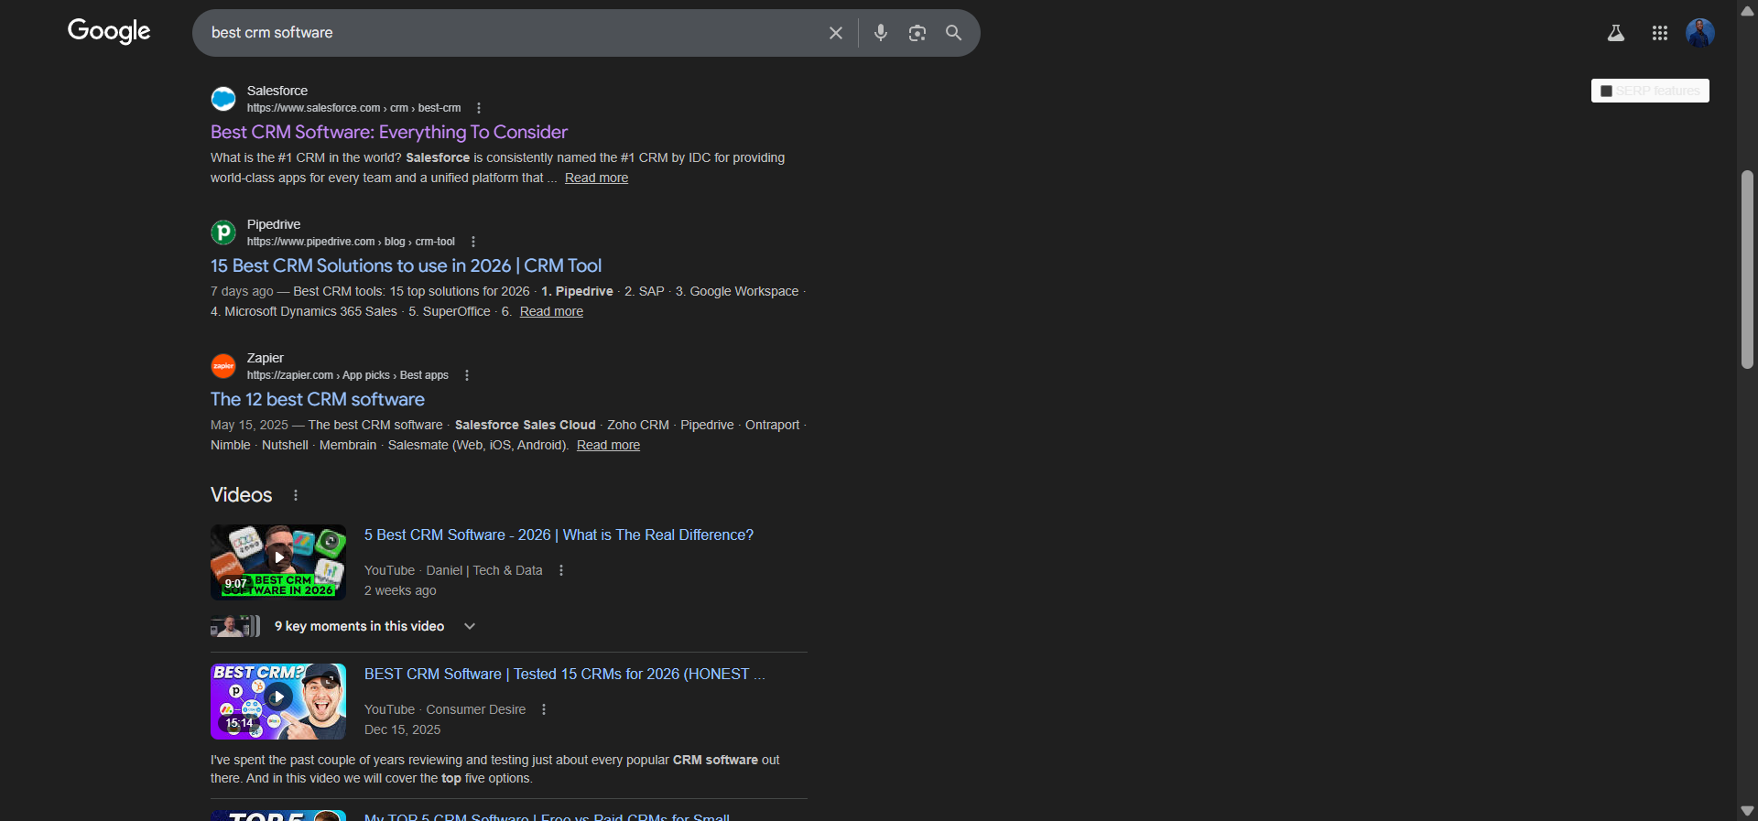
Task: Open the Google apps grid
Action: [1660, 33]
